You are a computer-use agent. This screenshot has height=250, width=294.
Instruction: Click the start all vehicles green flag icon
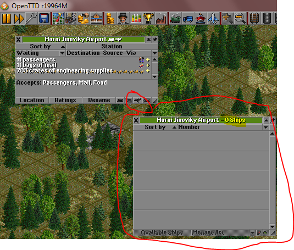(x=265, y=233)
